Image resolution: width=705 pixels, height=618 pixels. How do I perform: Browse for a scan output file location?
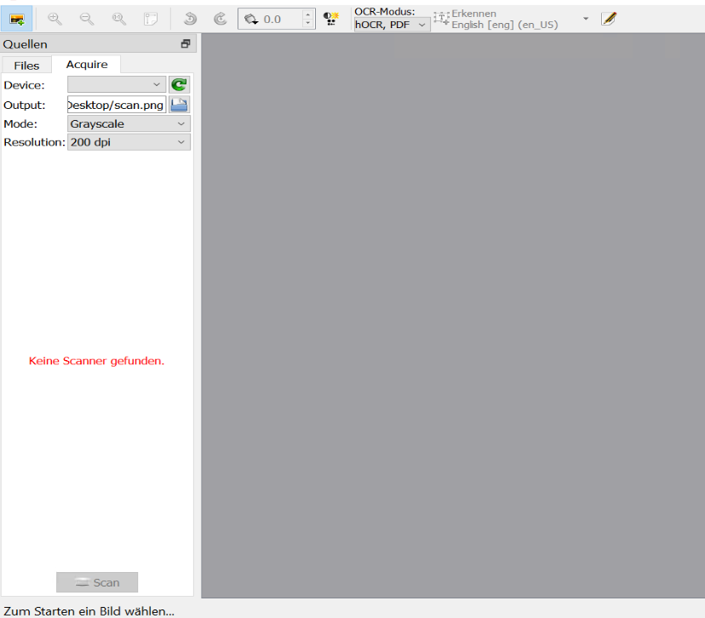tap(179, 105)
